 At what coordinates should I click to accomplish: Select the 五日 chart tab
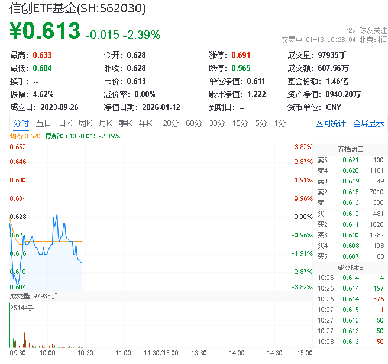[x=43, y=123]
